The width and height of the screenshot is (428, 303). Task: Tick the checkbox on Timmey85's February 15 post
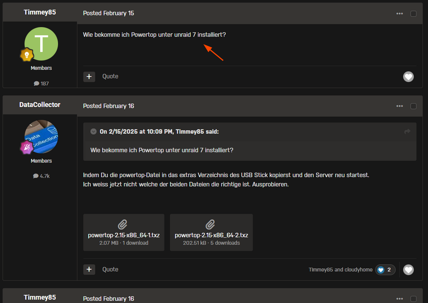pyautogui.click(x=413, y=14)
